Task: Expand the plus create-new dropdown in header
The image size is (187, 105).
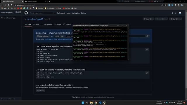Action: tap(176, 13)
